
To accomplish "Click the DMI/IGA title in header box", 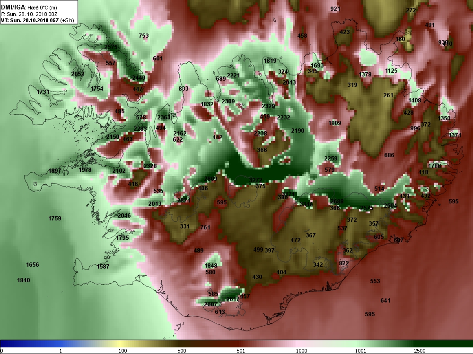I will click(13, 7).
